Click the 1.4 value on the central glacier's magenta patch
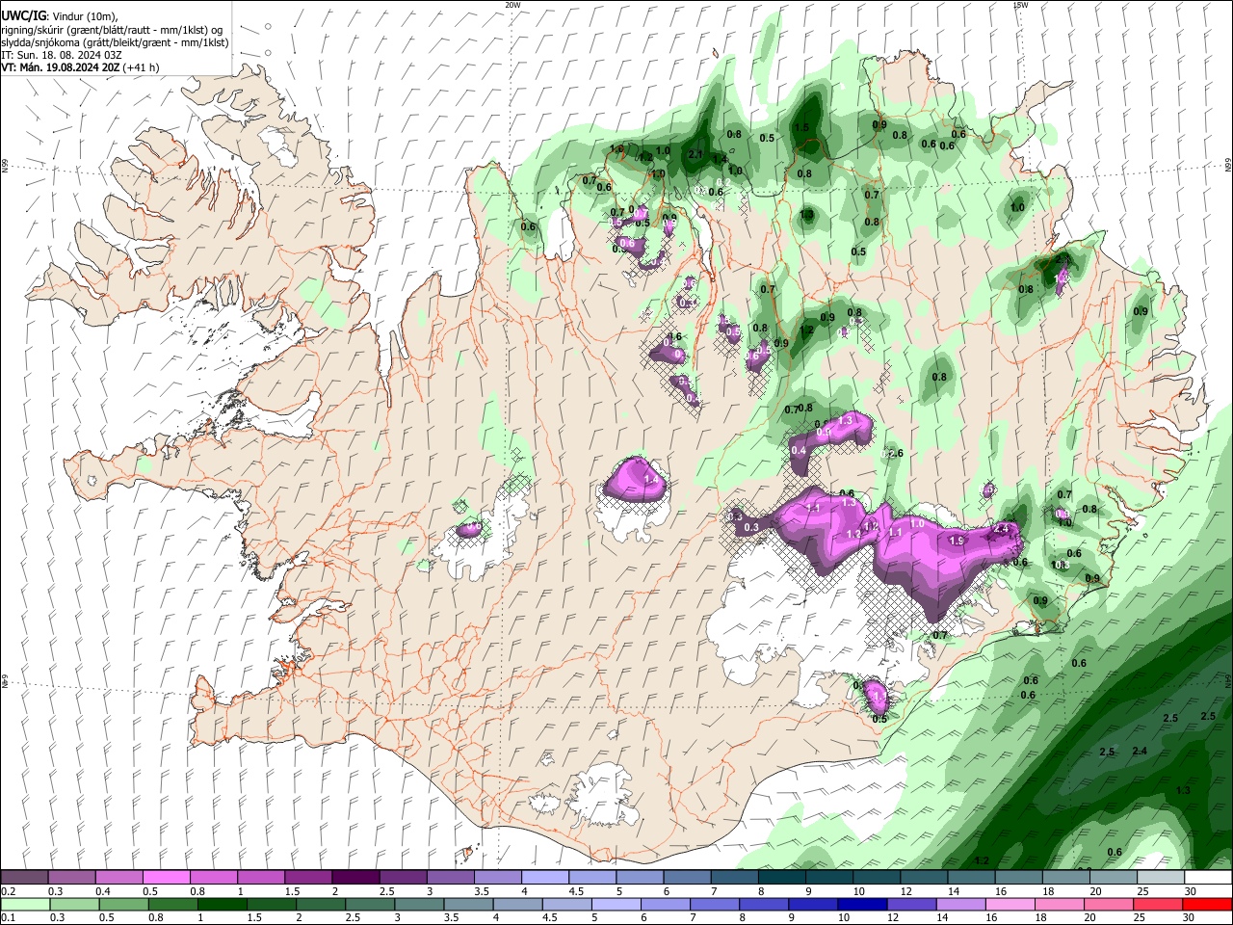1233x925 pixels. pyautogui.click(x=650, y=480)
